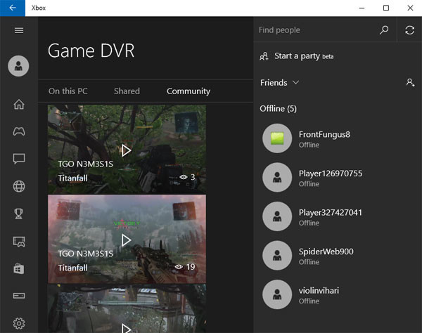Open the globe activity icon in sidebar
The width and height of the screenshot is (422, 333).
[19, 186]
